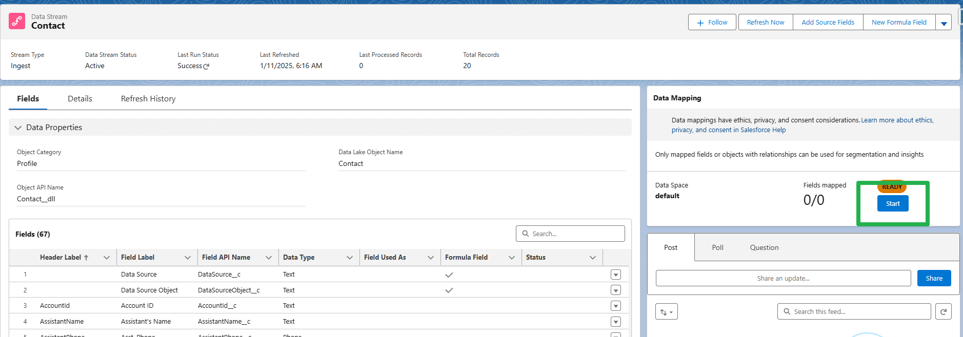Open Data Type column menu chevron
This screenshot has width=963, height=337.
pos(350,258)
